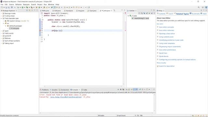Toggle Scroll Lock in Console toolbar
The image size is (208, 117).
[129, 90]
